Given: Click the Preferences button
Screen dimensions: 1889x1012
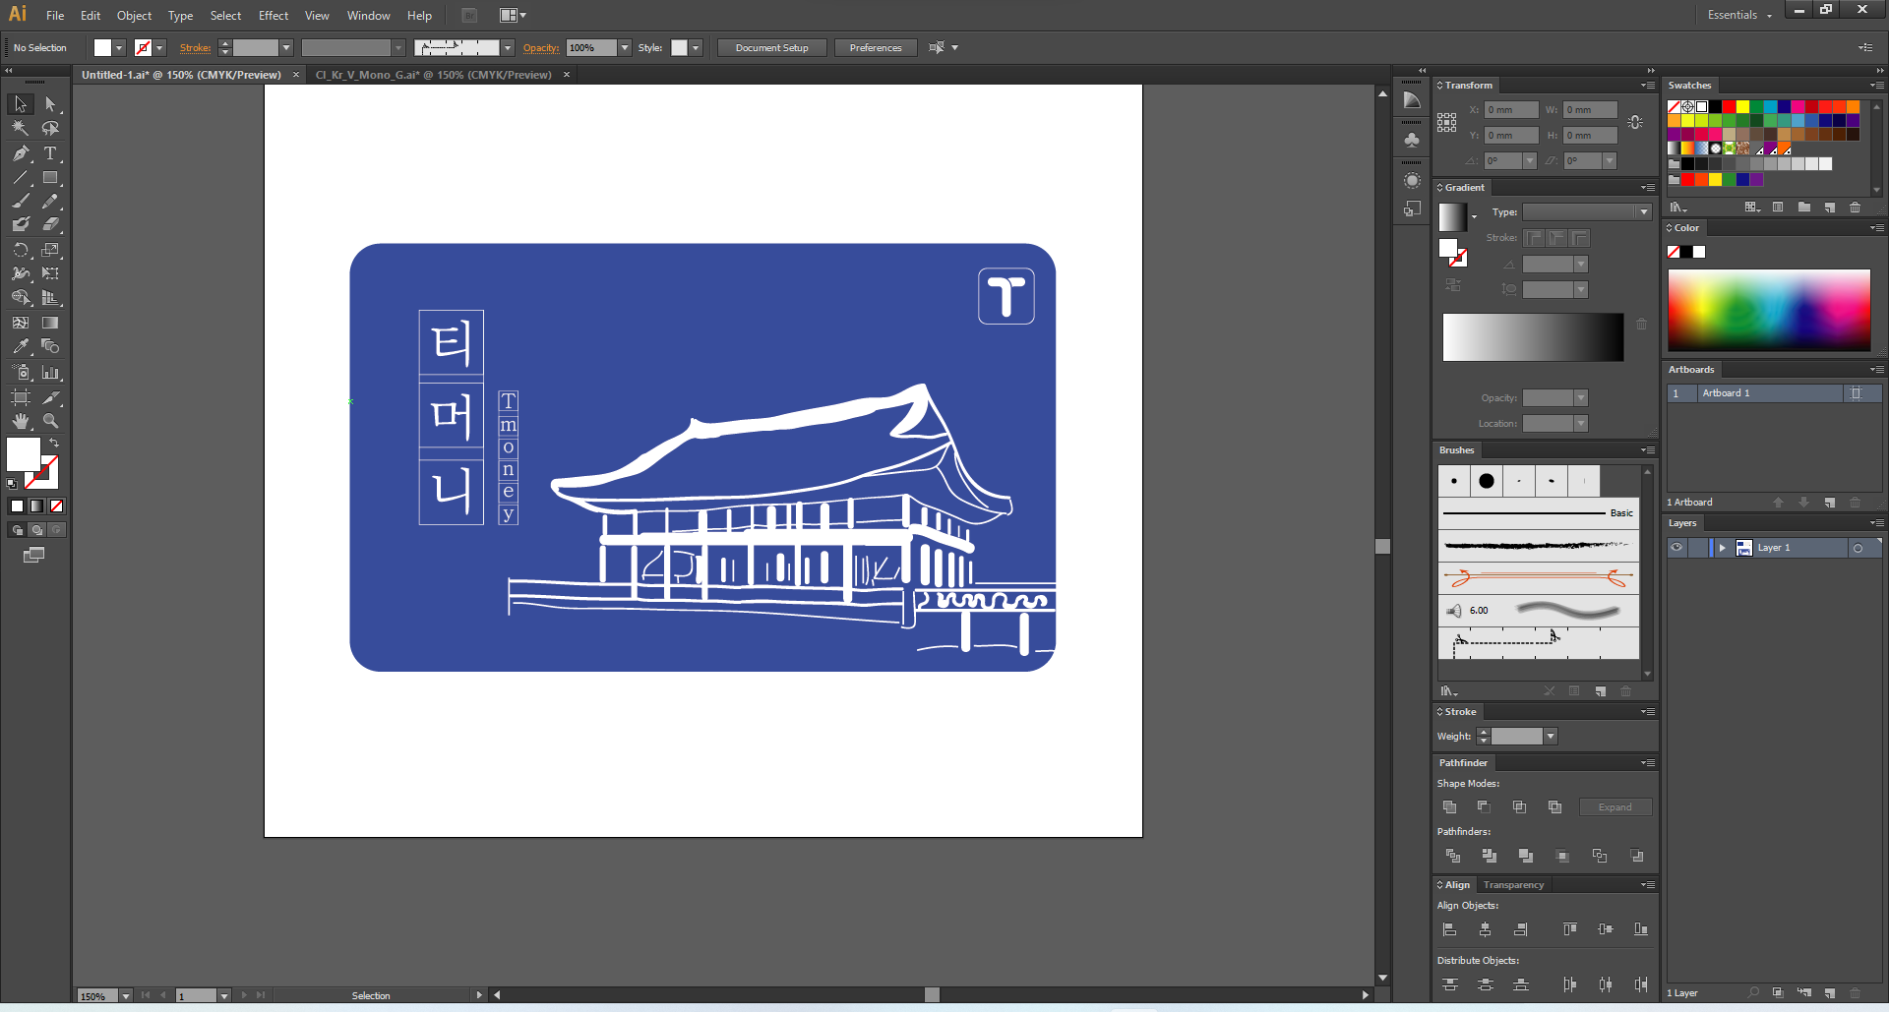Looking at the screenshot, I should (x=876, y=48).
